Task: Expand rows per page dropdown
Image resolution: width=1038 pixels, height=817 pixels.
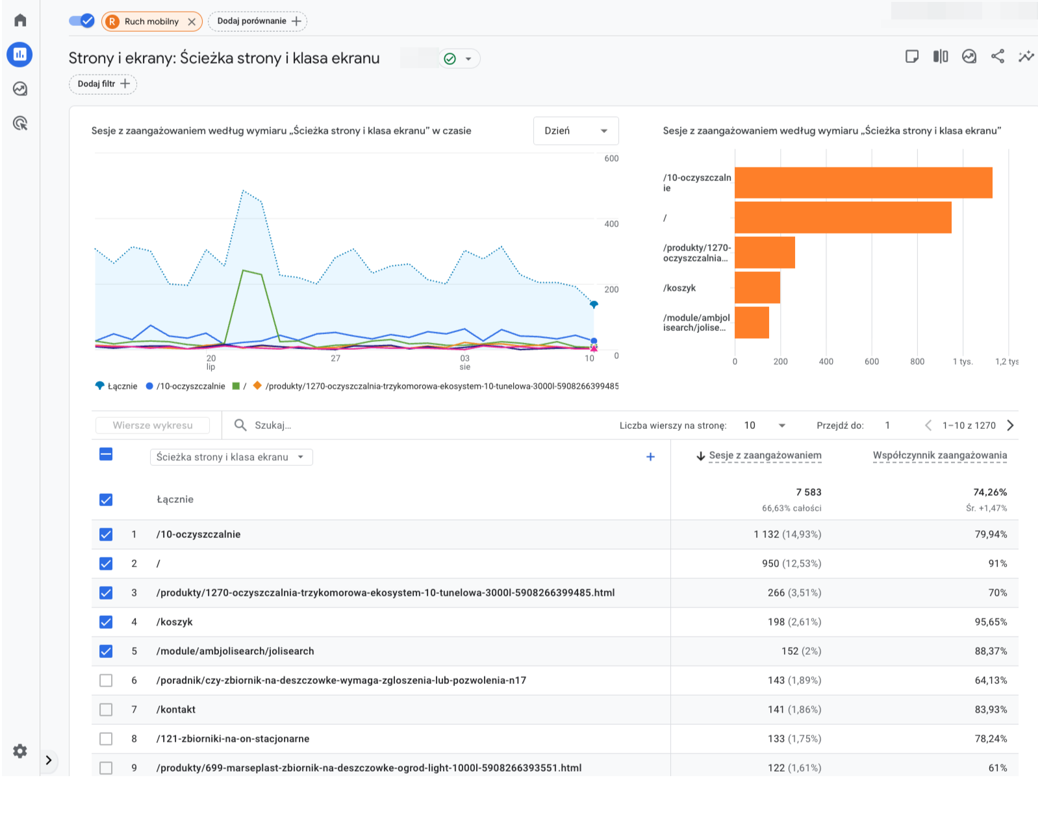Action: point(765,426)
